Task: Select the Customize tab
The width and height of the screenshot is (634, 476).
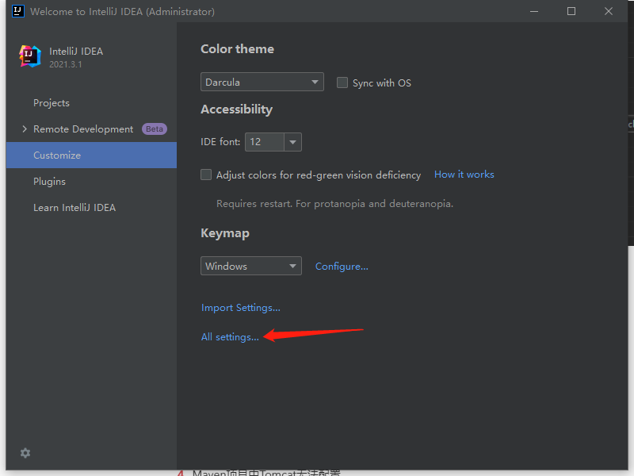Action: click(91, 155)
